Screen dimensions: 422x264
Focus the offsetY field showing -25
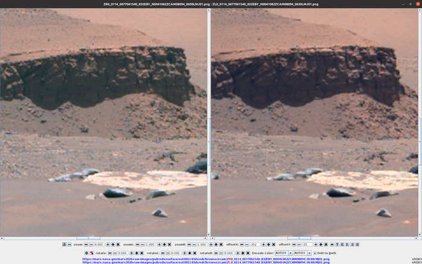[x=307, y=245]
